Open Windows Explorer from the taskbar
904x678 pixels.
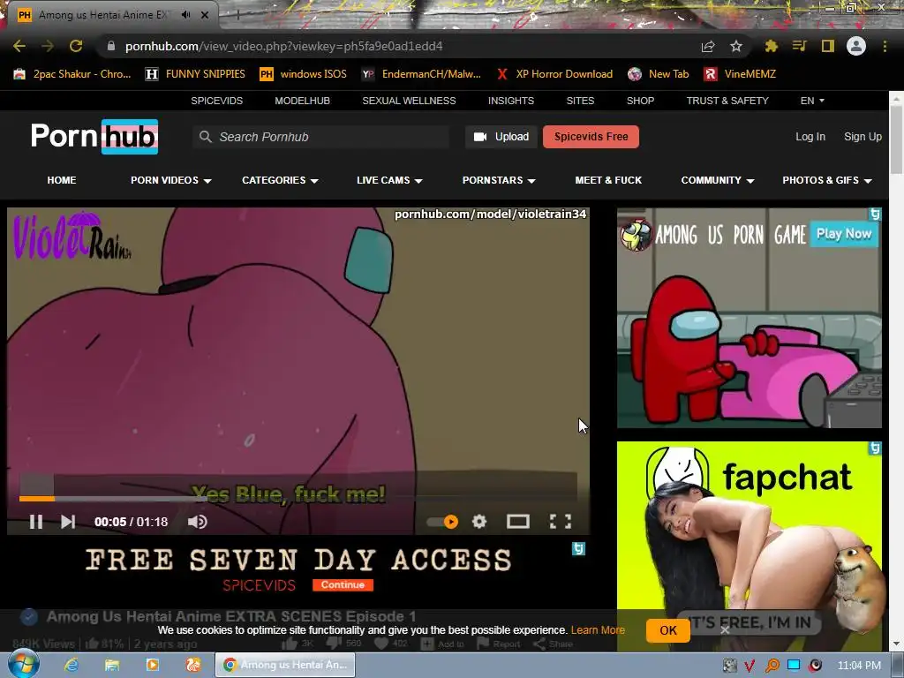tap(112, 665)
